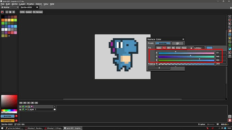Click timeline settings sliders icon
The image size is (232, 130).
(29, 107)
